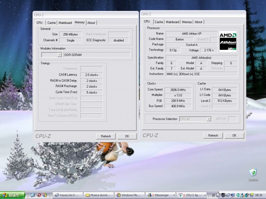Click the DDR-SDRAM module type field
266x199 pixels.
point(97,55)
